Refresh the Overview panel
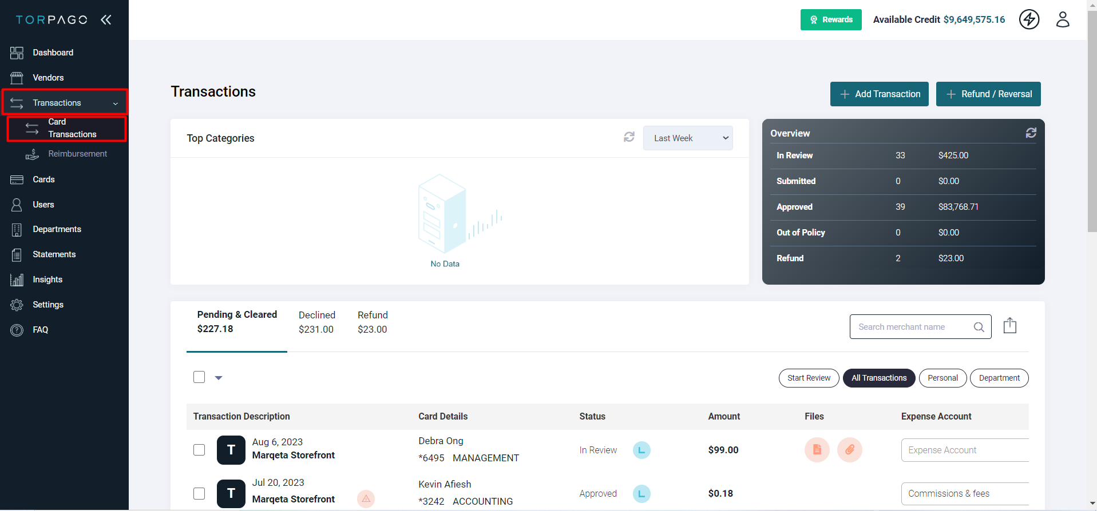Image resolution: width=1097 pixels, height=511 pixels. click(1031, 133)
